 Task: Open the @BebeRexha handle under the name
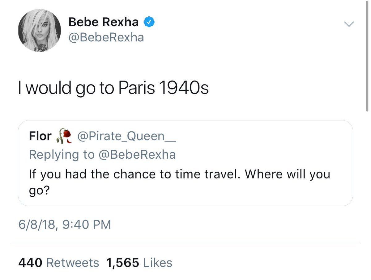pyautogui.click(x=106, y=38)
